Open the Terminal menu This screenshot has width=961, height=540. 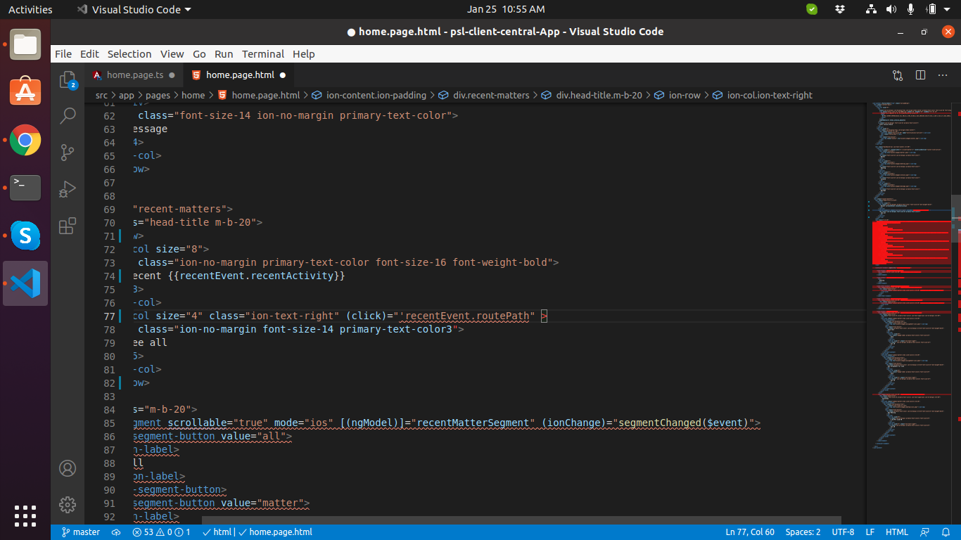pos(262,54)
